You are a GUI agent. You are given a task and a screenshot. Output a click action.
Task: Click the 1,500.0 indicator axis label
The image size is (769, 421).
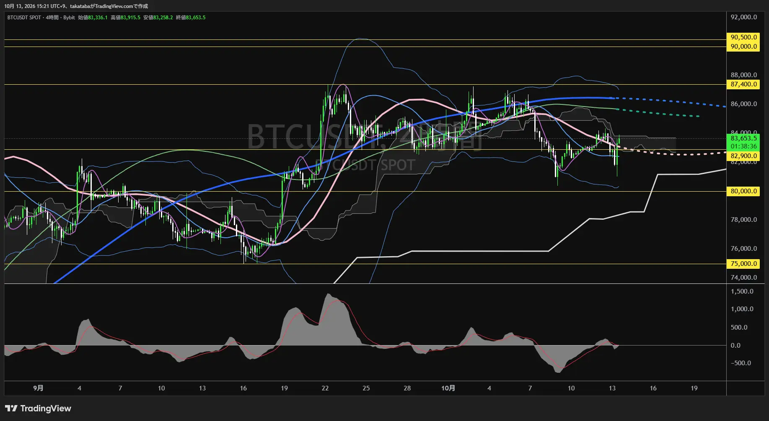click(x=742, y=291)
